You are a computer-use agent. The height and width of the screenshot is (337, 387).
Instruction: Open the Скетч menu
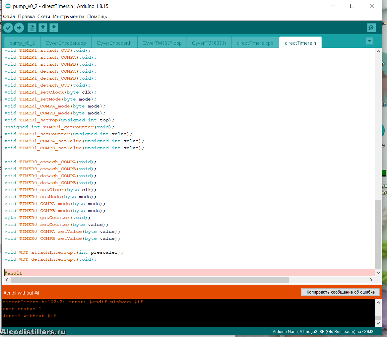tap(44, 17)
